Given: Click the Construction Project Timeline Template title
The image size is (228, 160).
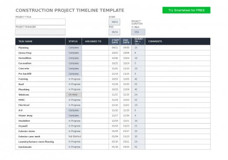Looking at the screenshot, I should [70, 10].
